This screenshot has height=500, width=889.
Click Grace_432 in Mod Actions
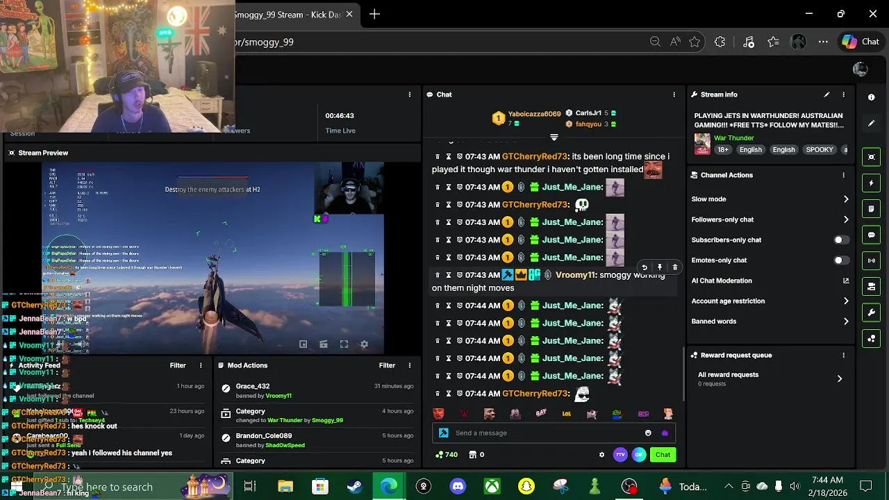pyautogui.click(x=253, y=386)
